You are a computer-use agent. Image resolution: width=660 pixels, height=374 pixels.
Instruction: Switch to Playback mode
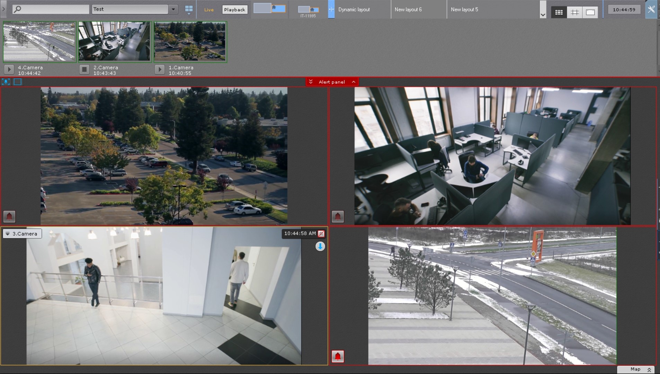(234, 10)
